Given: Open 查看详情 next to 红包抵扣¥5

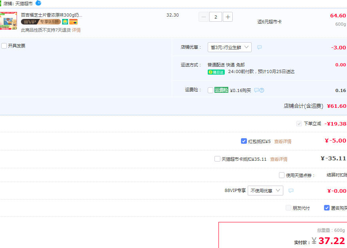Looking at the screenshot, I should pos(283,141).
